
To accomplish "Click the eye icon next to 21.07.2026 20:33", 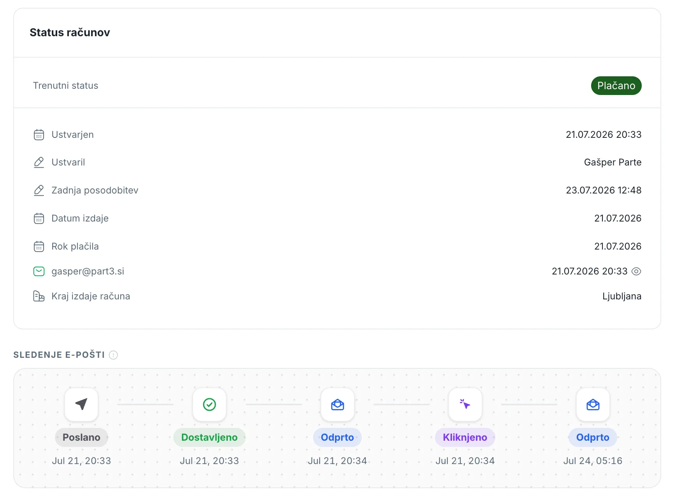I will 636,271.
